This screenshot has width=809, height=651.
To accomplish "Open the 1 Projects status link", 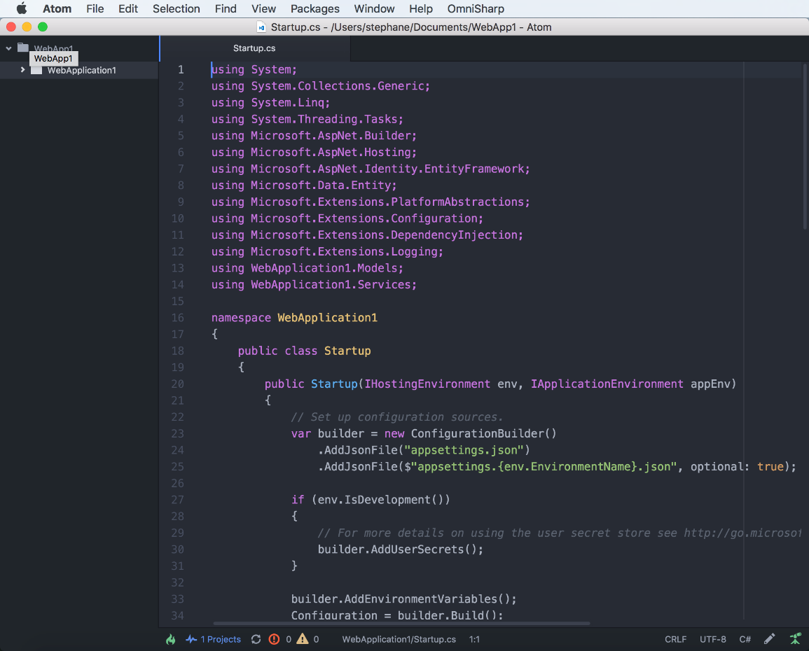I will point(221,639).
